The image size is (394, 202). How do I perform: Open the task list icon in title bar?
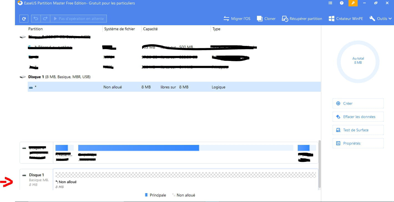330,3
